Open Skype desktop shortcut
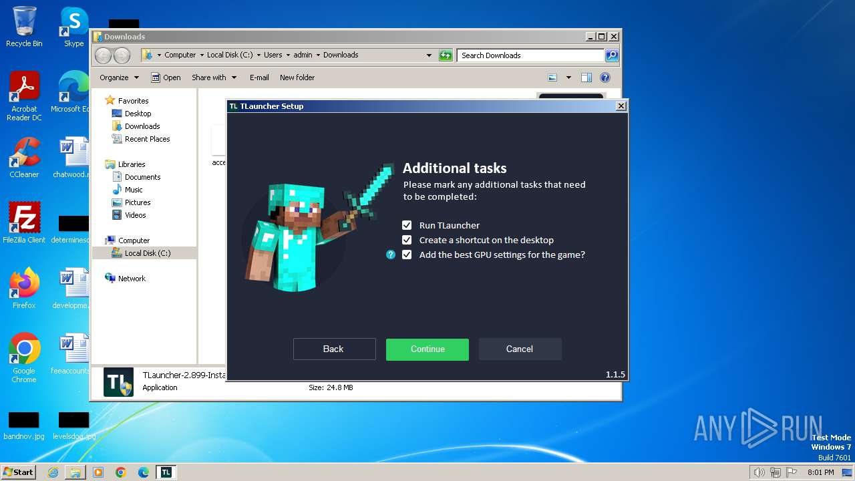This screenshot has height=481, width=855. 73,27
